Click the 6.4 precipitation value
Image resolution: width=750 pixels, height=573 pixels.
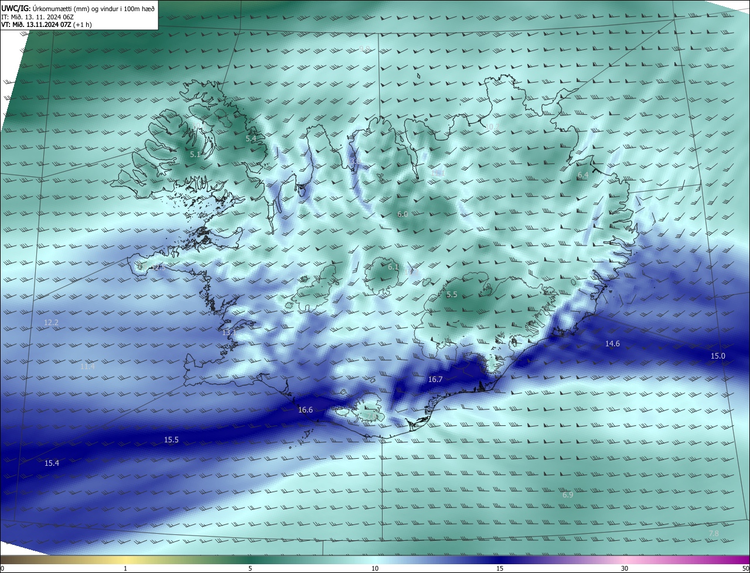583,175
